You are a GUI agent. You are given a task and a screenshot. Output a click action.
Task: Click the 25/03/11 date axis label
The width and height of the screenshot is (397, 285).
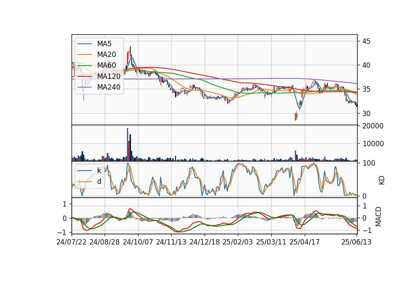click(x=271, y=242)
